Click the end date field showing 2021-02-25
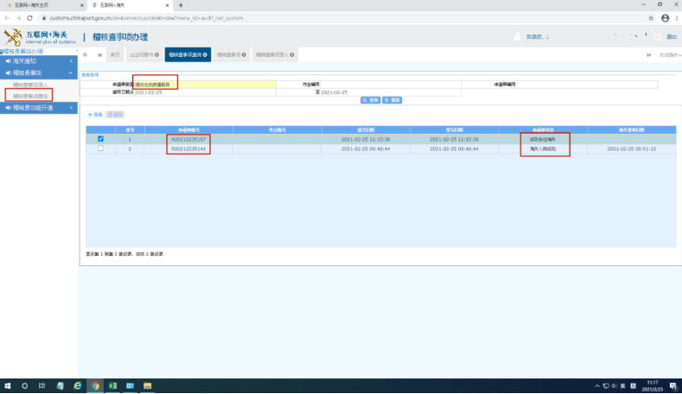Viewport: 682px width, 394px height. point(391,92)
